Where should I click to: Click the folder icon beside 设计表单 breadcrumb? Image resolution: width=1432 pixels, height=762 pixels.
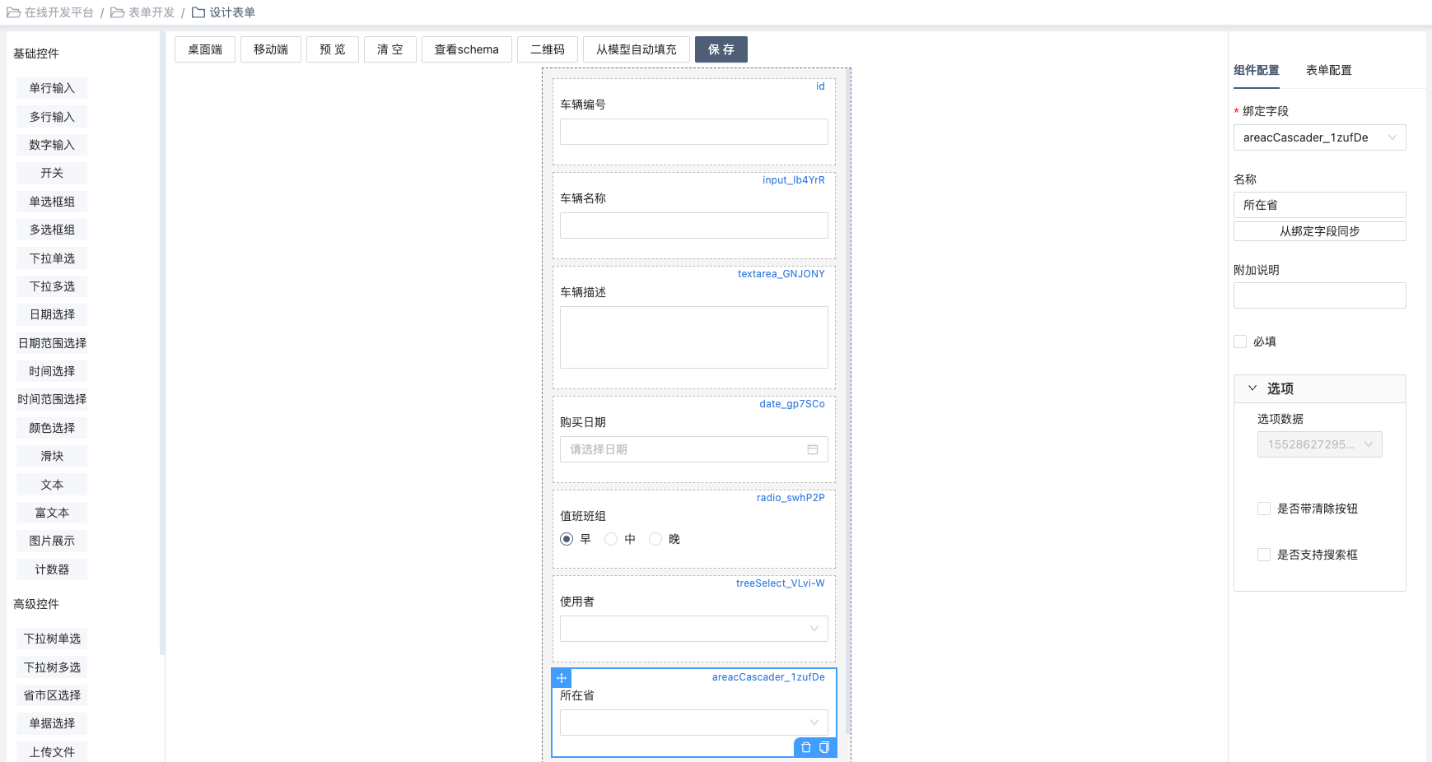[x=198, y=12]
